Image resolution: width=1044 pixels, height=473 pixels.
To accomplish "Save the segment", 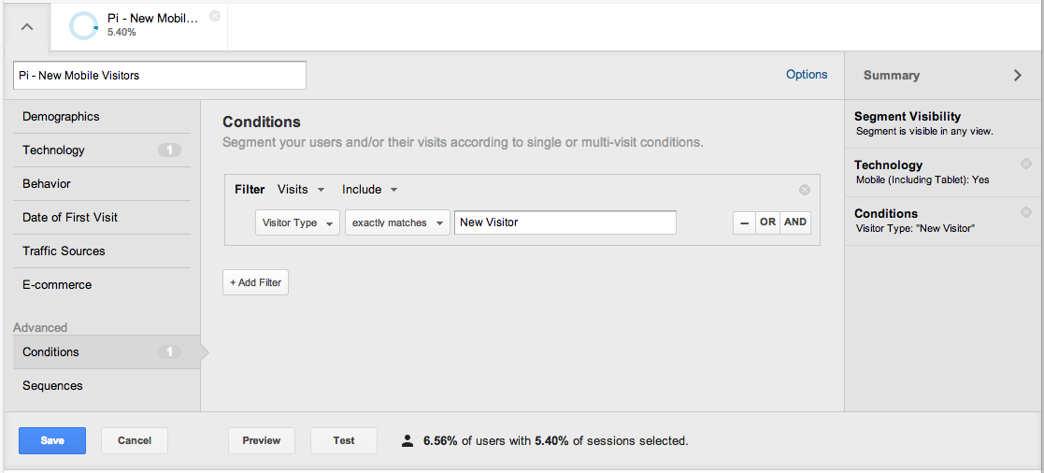I will tap(52, 440).
